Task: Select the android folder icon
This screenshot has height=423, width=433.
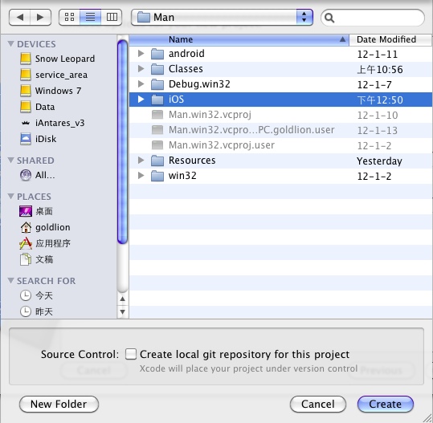Action: (x=157, y=54)
